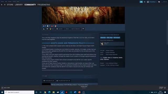This screenshot has height=94, width=168.
Task: Go back with the left arrow
Action: point(2,5)
